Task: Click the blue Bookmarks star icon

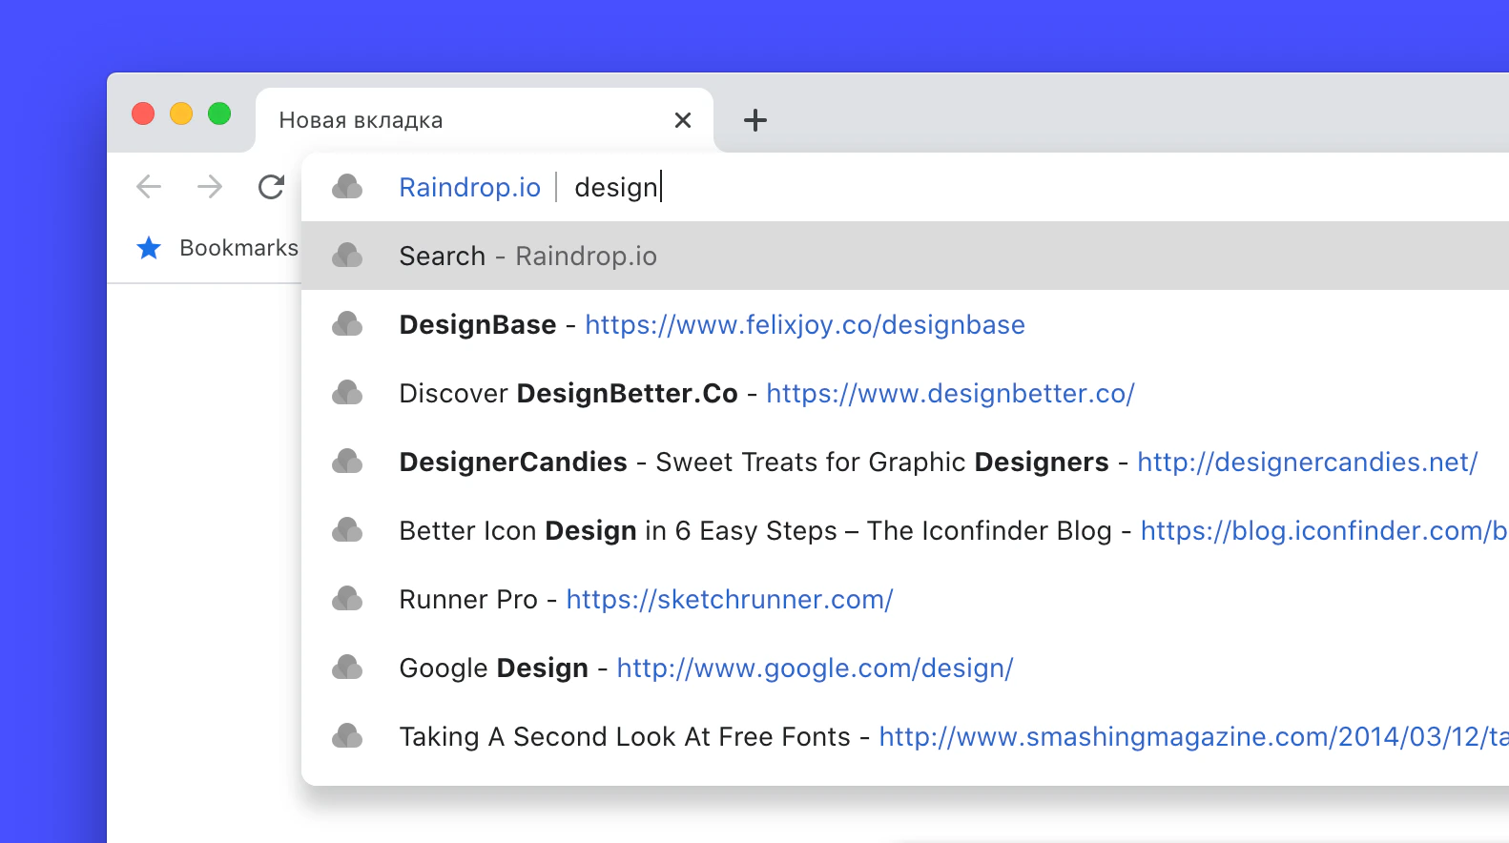Action: (149, 248)
